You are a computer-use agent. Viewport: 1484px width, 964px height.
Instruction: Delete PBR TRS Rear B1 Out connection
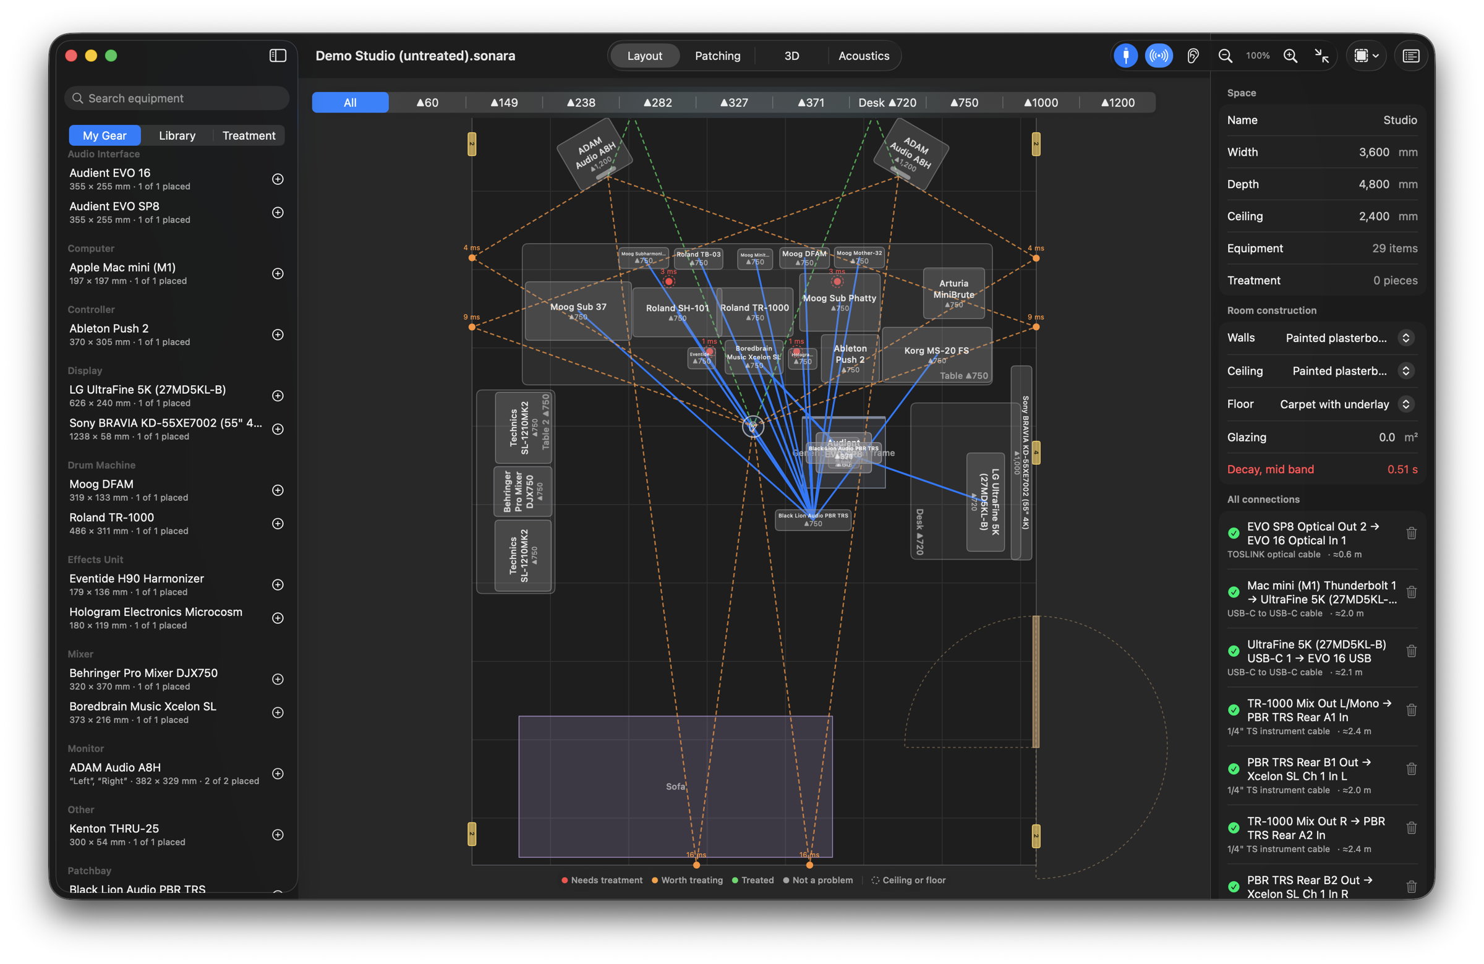click(1412, 769)
